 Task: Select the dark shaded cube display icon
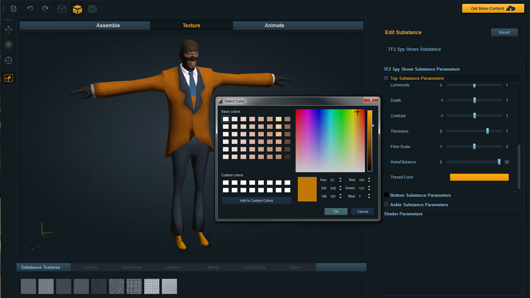click(92, 9)
